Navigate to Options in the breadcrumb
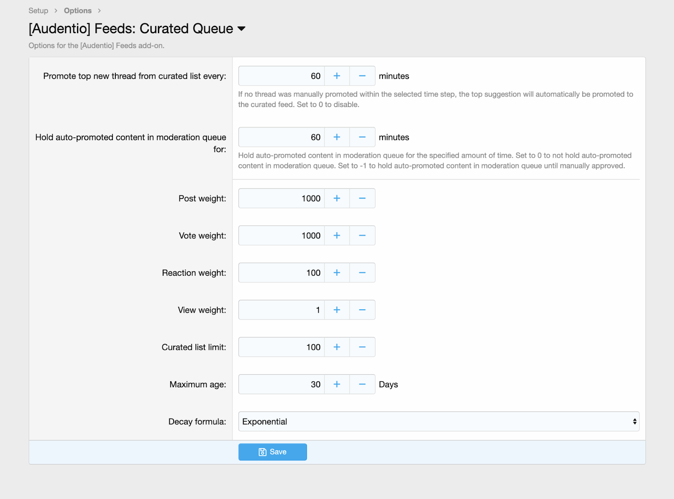674x499 pixels. pos(78,11)
